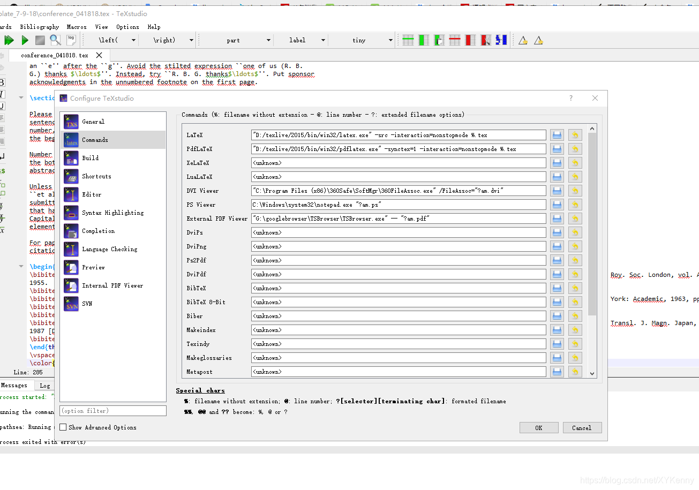Browse for DVI Viewer executable icon
The width and height of the screenshot is (699, 490).
tap(557, 191)
